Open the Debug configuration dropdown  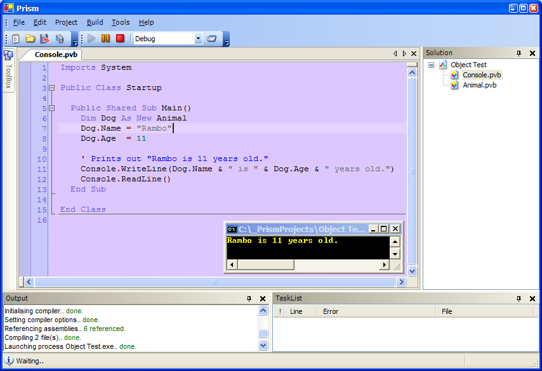click(x=198, y=39)
